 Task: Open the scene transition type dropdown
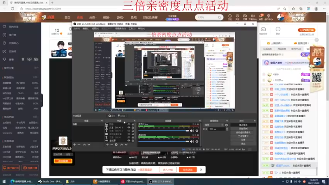coord(213,125)
